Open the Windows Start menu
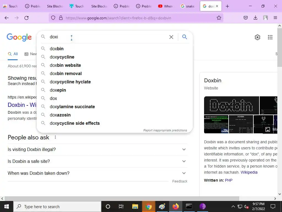282x212 pixels. click(7, 206)
